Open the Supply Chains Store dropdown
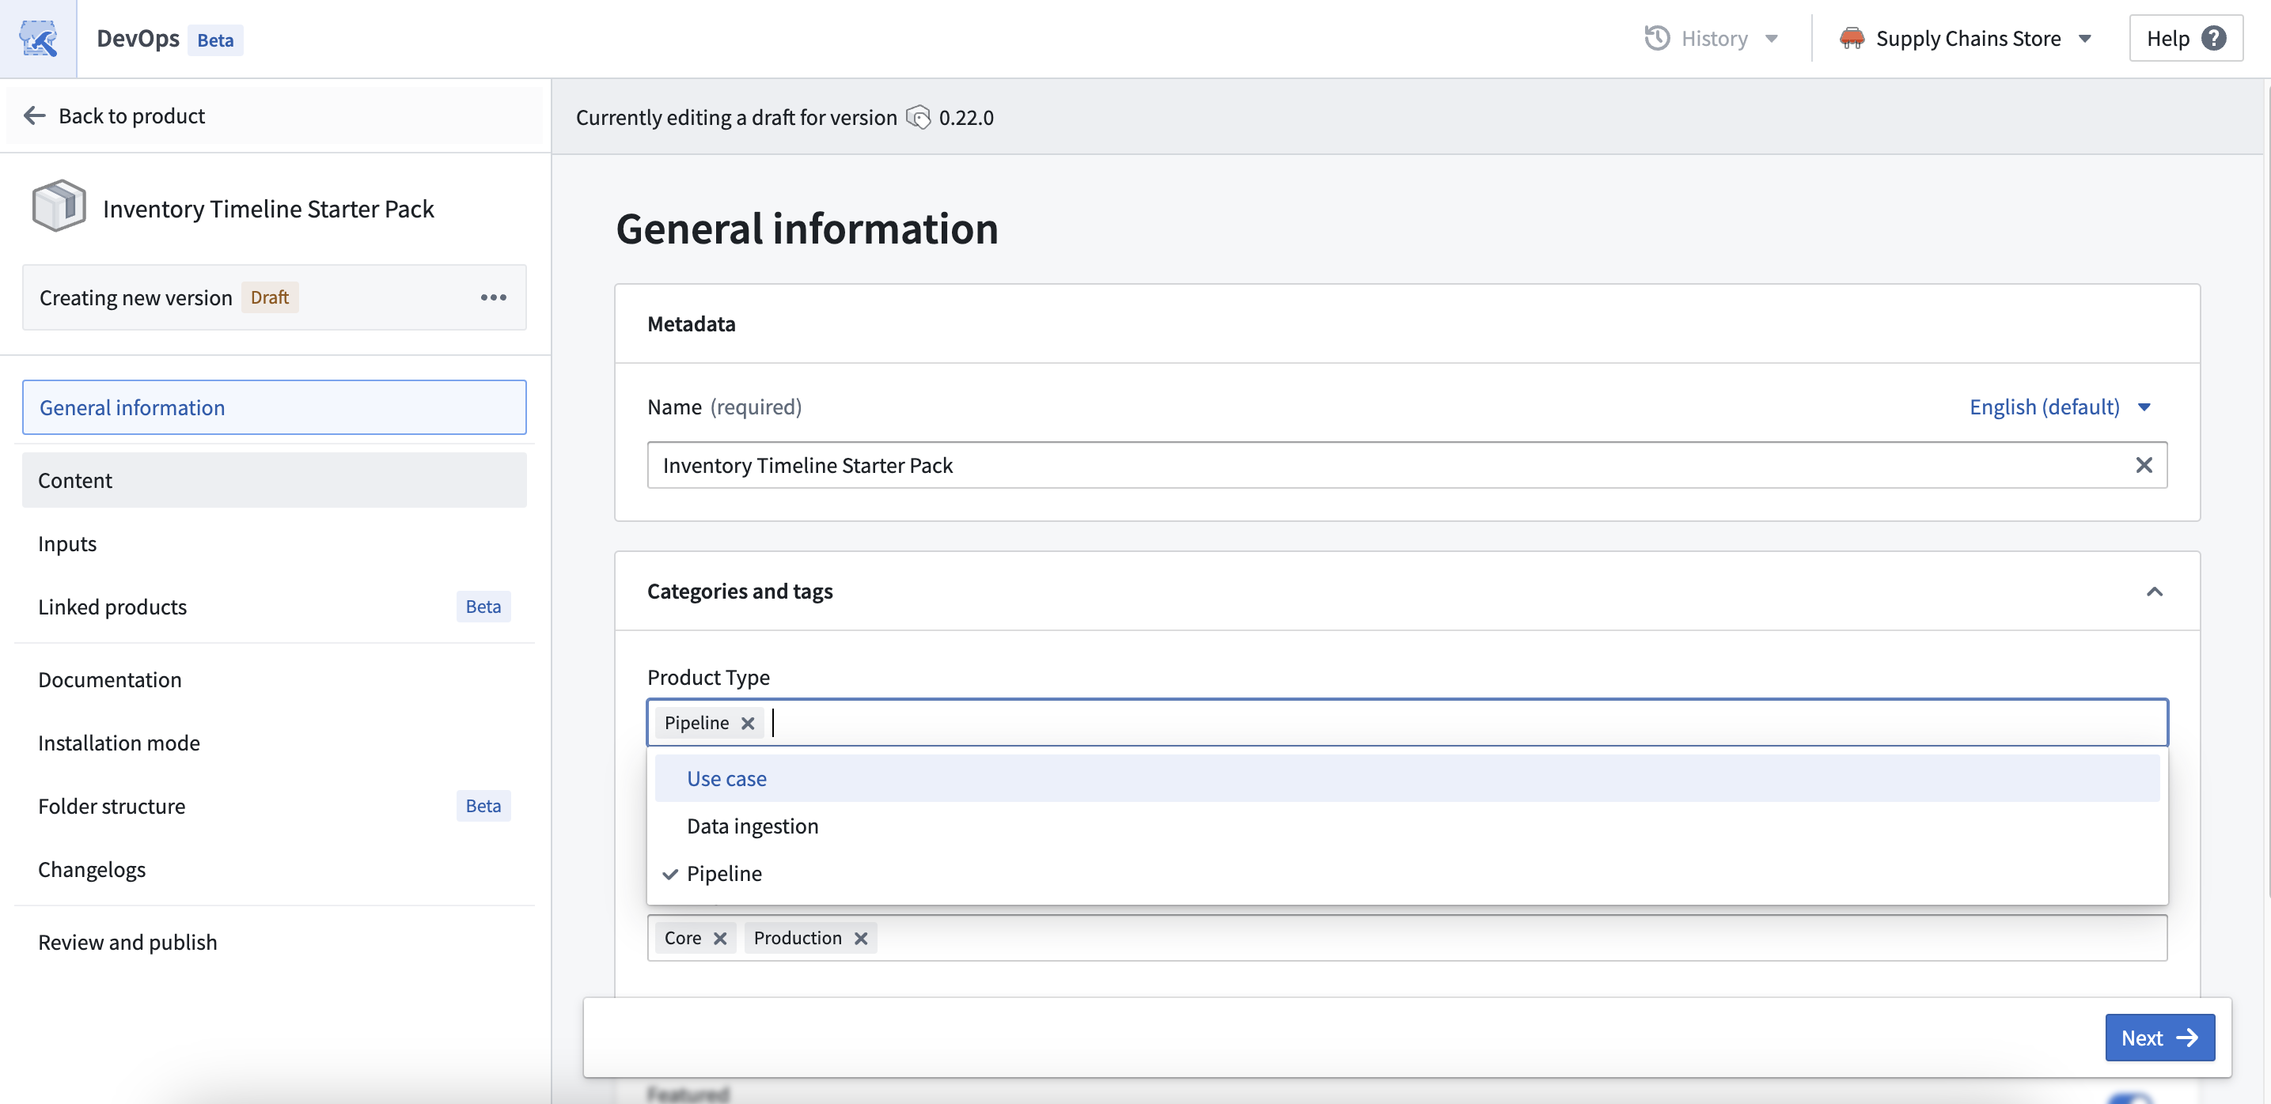2271x1104 pixels. point(1965,39)
